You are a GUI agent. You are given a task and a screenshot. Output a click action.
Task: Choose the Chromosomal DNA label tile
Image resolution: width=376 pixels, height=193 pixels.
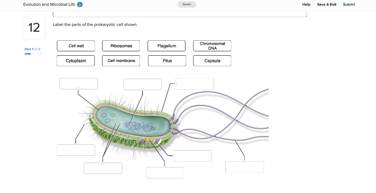click(x=212, y=46)
